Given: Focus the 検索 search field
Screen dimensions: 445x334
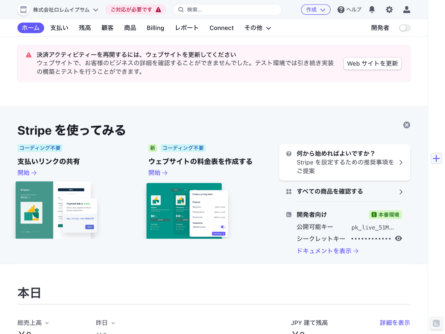Looking at the screenshot, I should click(x=227, y=10).
